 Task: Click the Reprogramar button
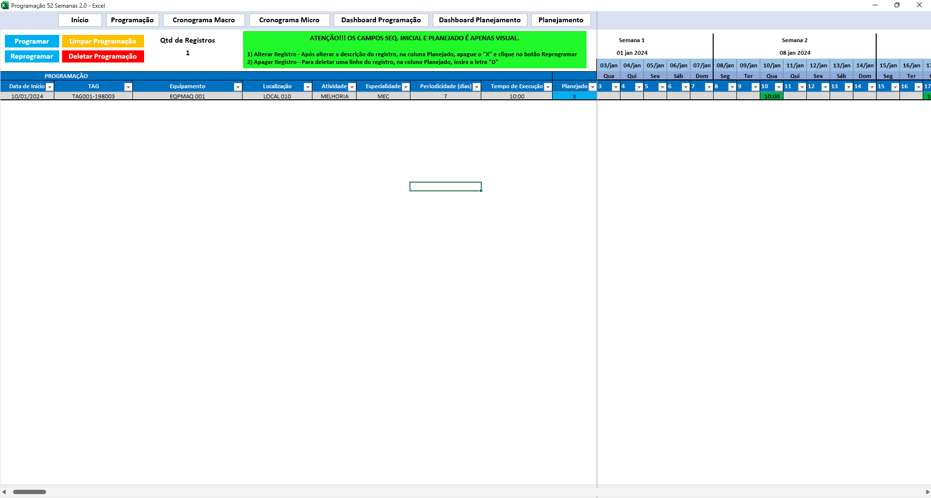pos(32,56)
